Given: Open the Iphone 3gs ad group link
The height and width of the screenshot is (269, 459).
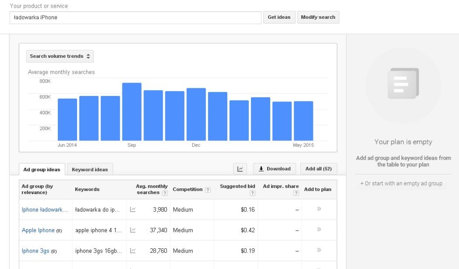Looking at the screenshot, I should pyautogui.click(x=35, y=251).
